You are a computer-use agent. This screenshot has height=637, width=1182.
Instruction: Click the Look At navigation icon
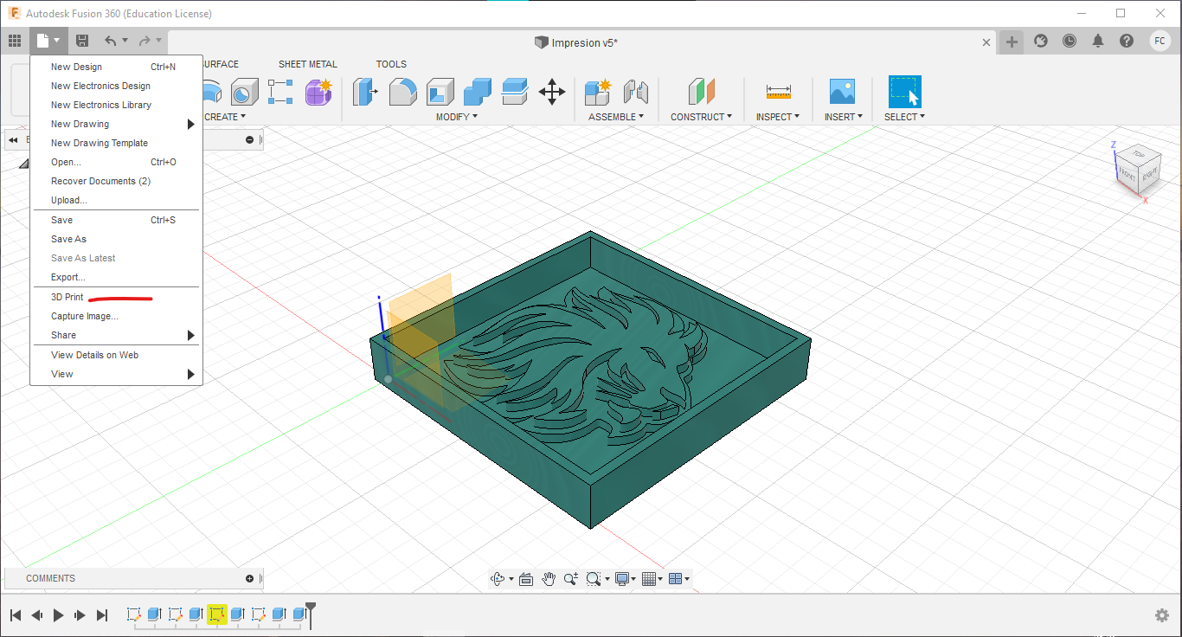526,579
